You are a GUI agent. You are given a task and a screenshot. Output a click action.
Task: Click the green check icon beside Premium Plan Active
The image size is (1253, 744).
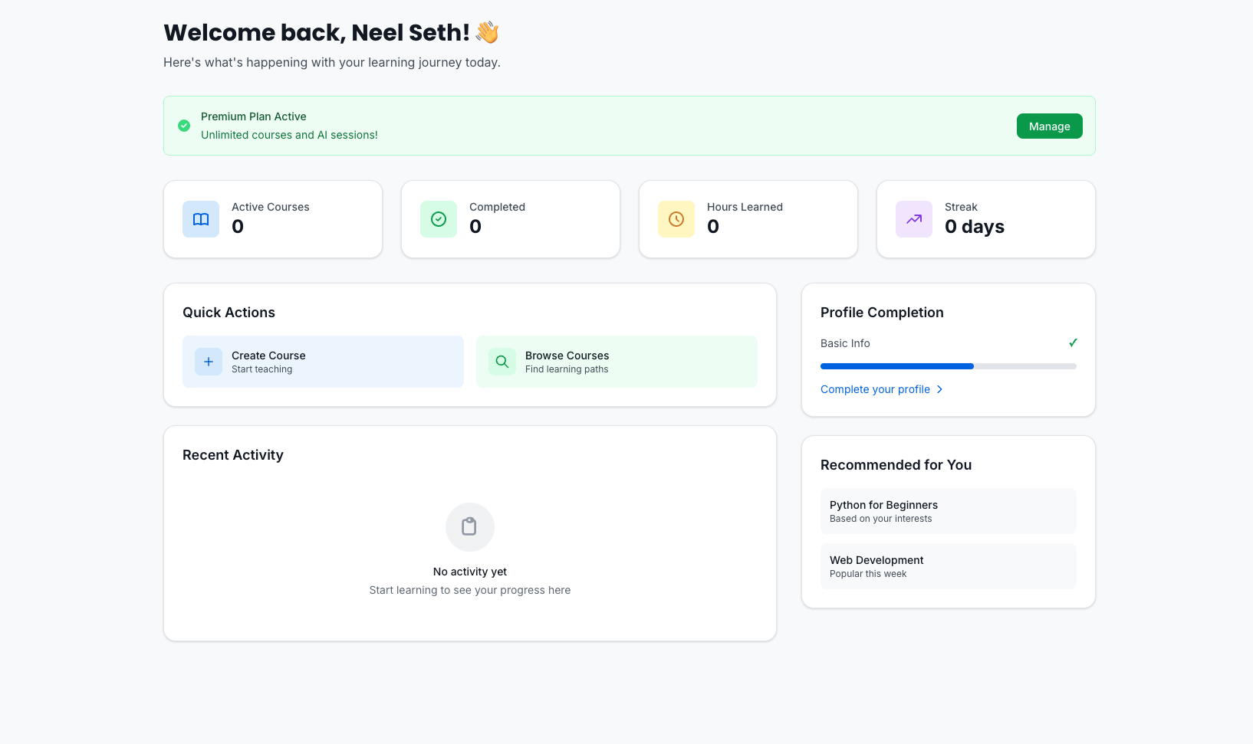pyautogui.click(x=184, y=126)
